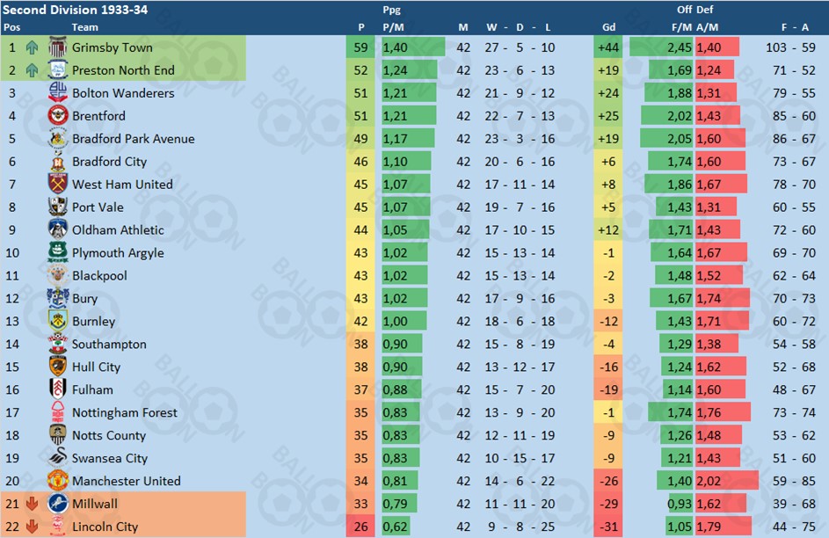Click the Second Division 1933-34 title
Image resolution: width=829 pixels, height=538 pixels.
click(x=75, y=10)
